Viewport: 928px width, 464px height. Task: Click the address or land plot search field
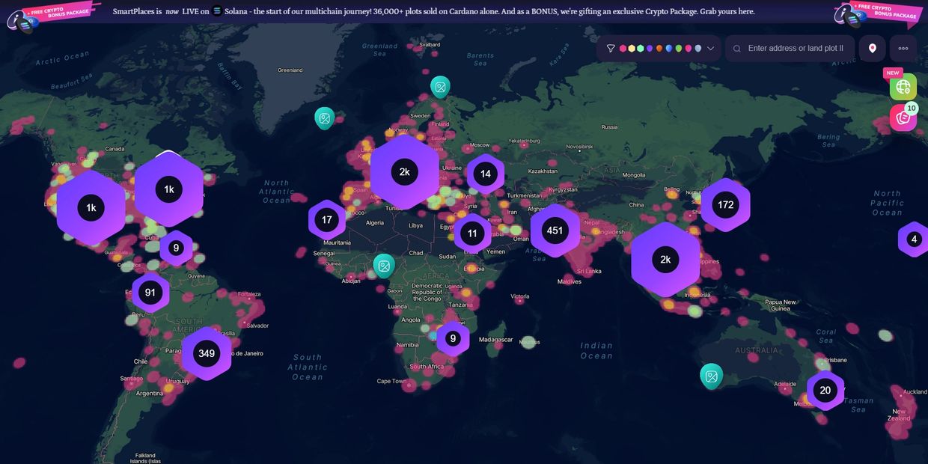click(x=795, y=49)
